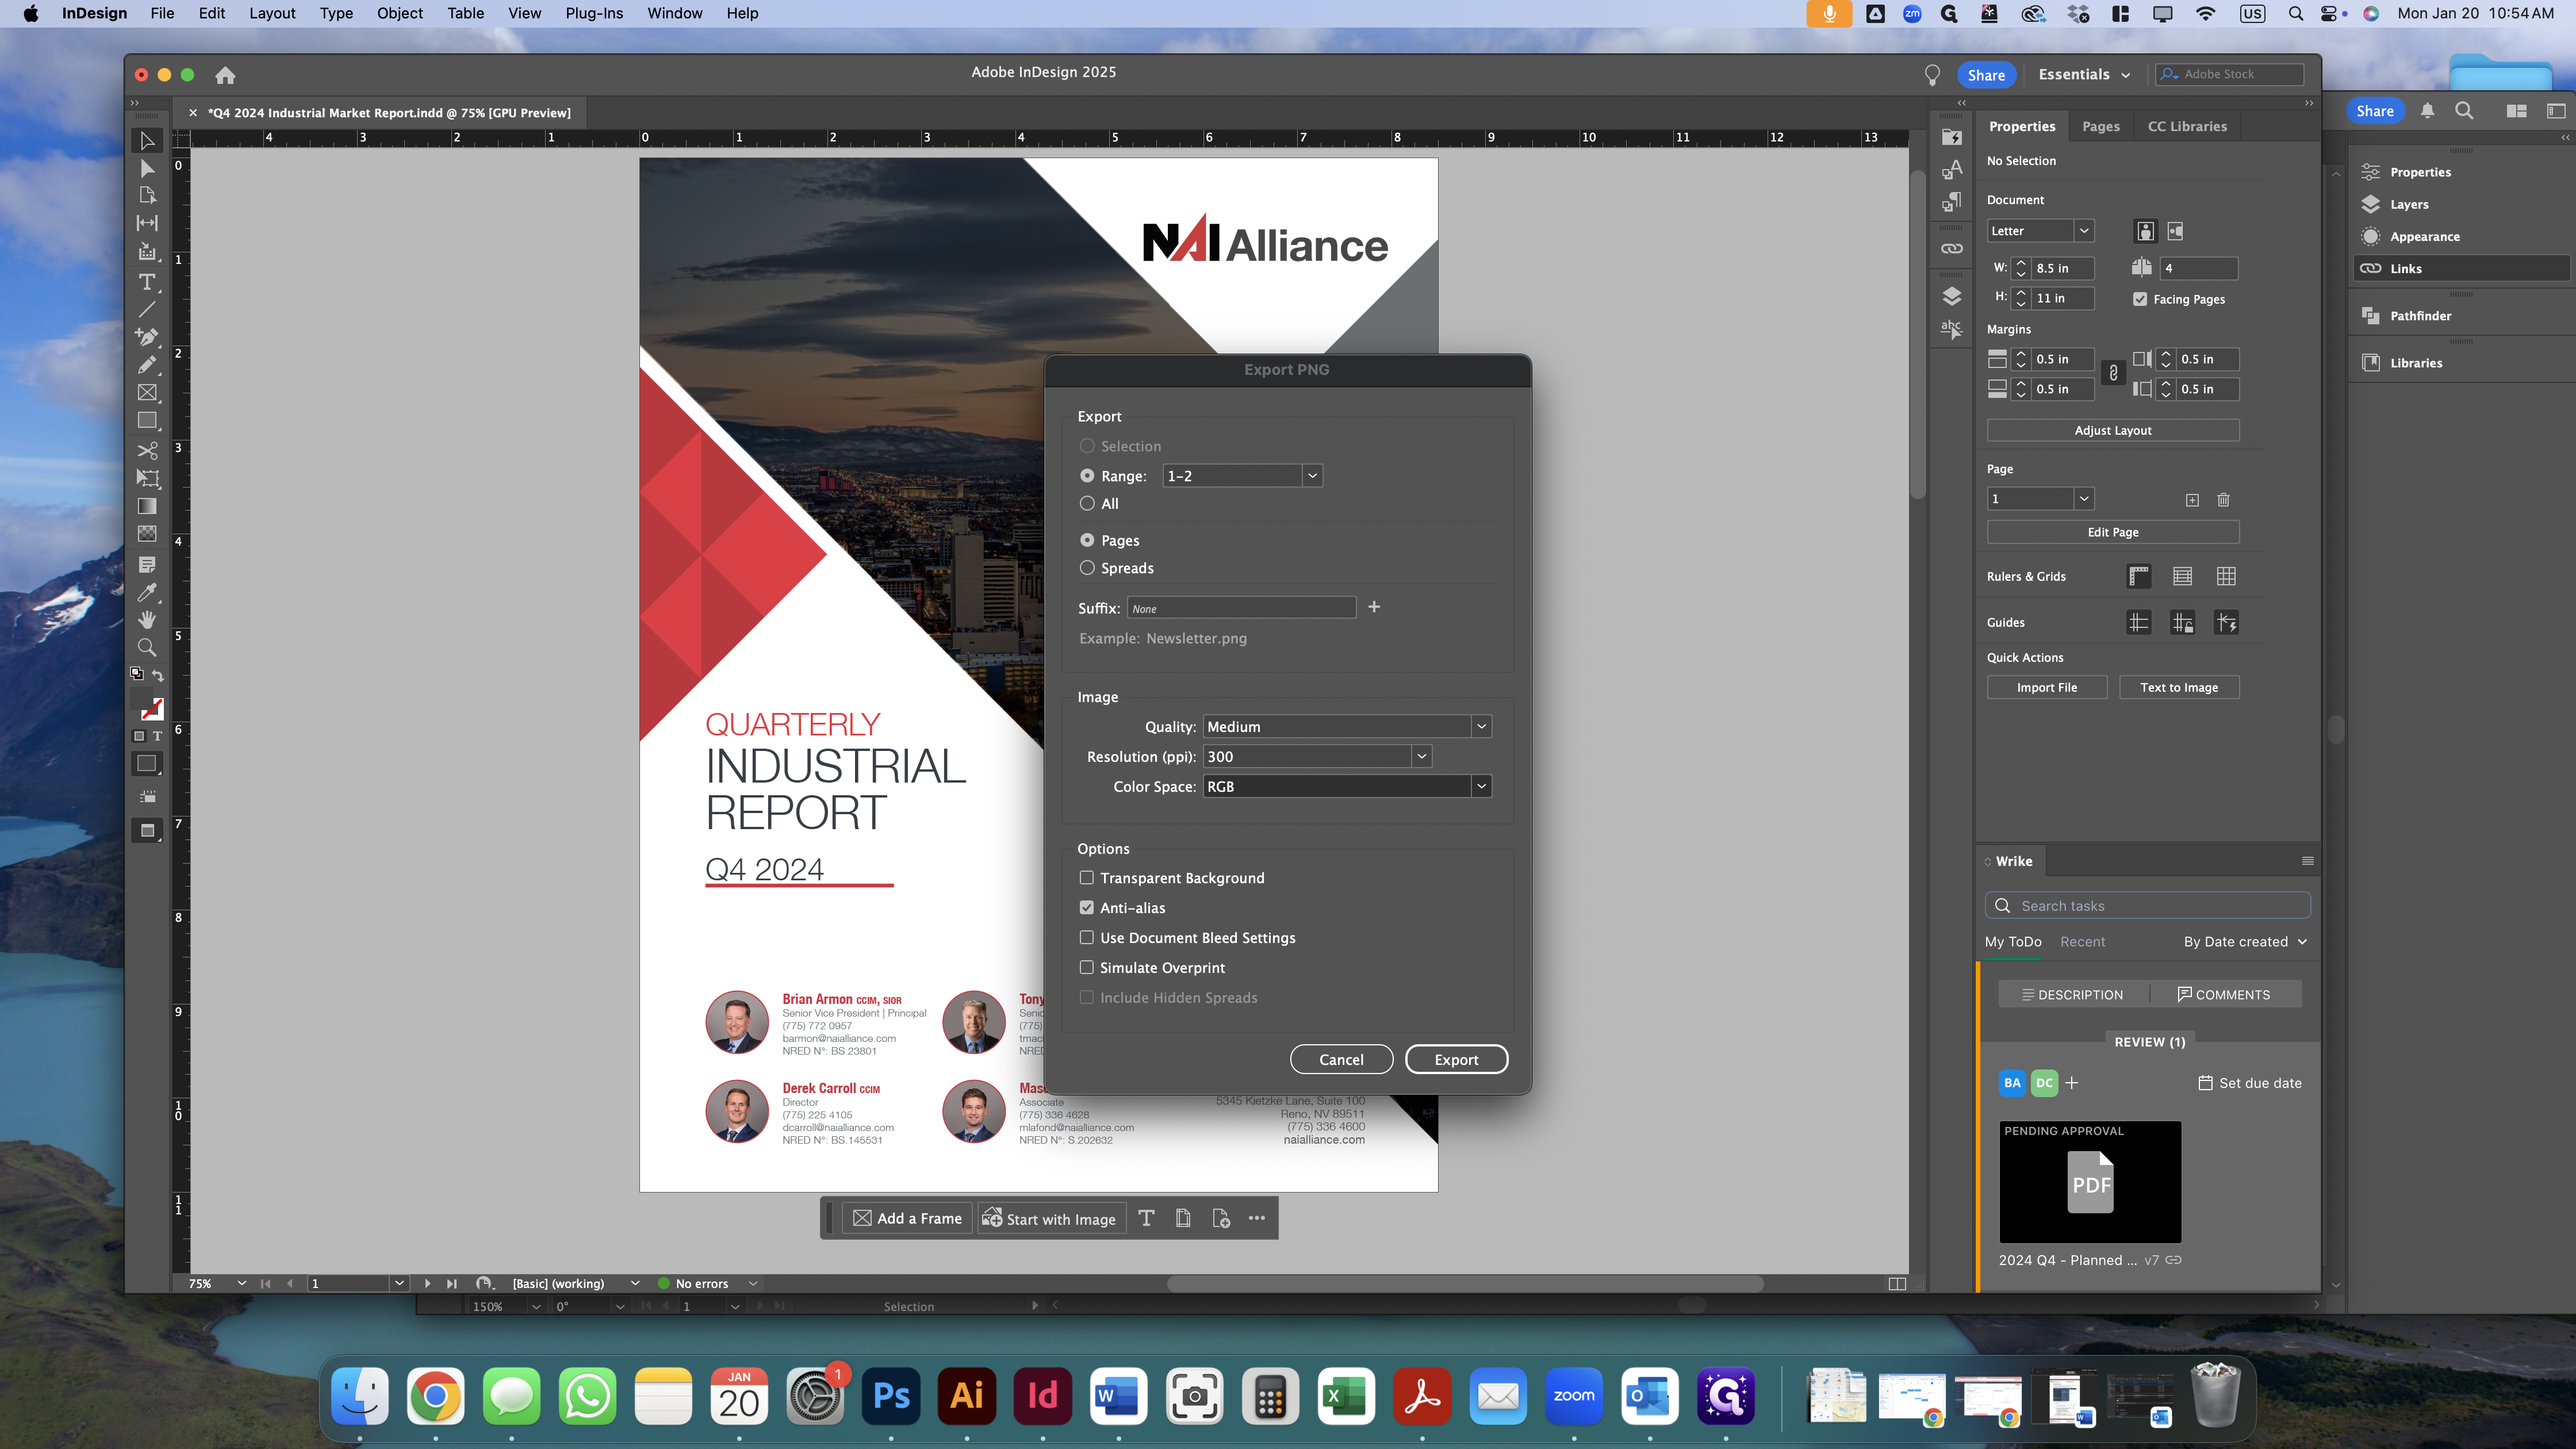2576x1449 pixels.
Task: Open the Plug-Ins menu
Action: pyautogui.click(x=594, y=13)
